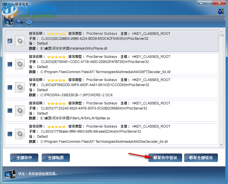Enable the checkbox for POWERE~2.OCX error
228x184 pixels.
click(x=10, y=87)
